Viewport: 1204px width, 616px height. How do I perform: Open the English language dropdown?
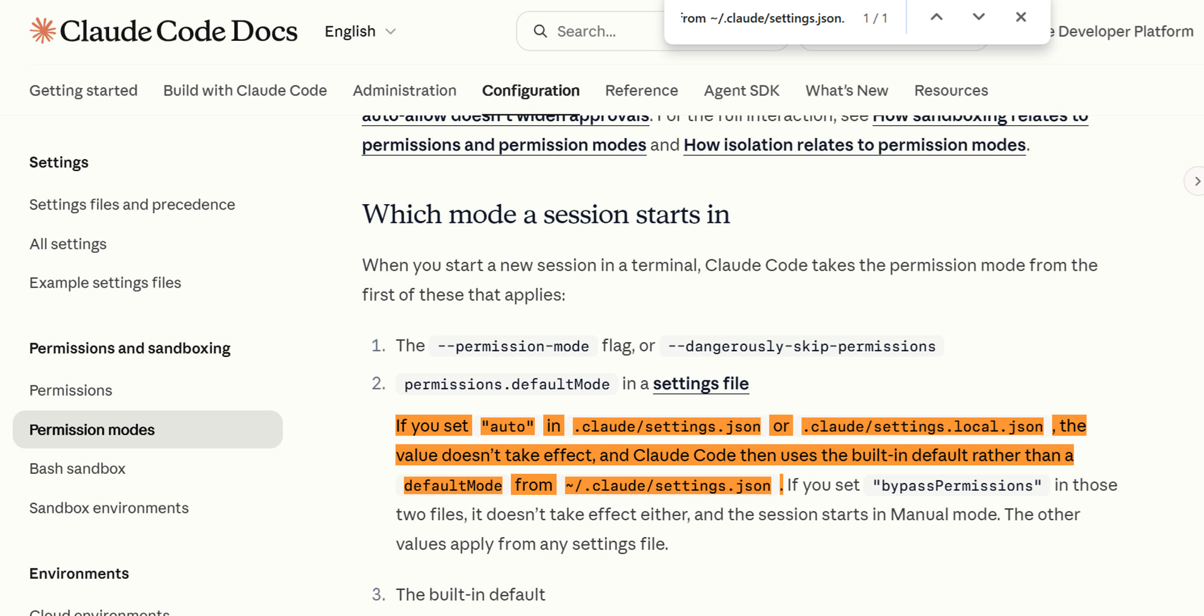coord(360,31)
